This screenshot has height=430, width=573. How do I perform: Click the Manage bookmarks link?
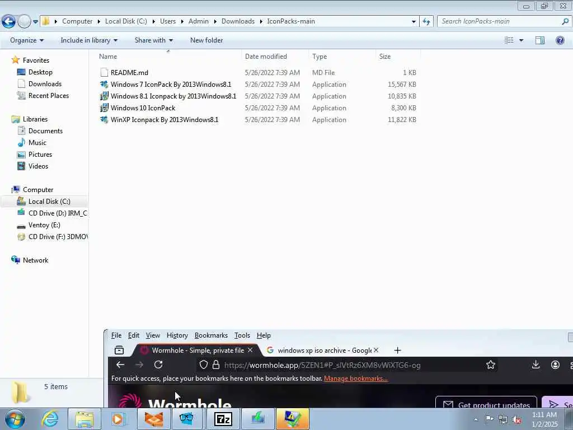point(355,378)
